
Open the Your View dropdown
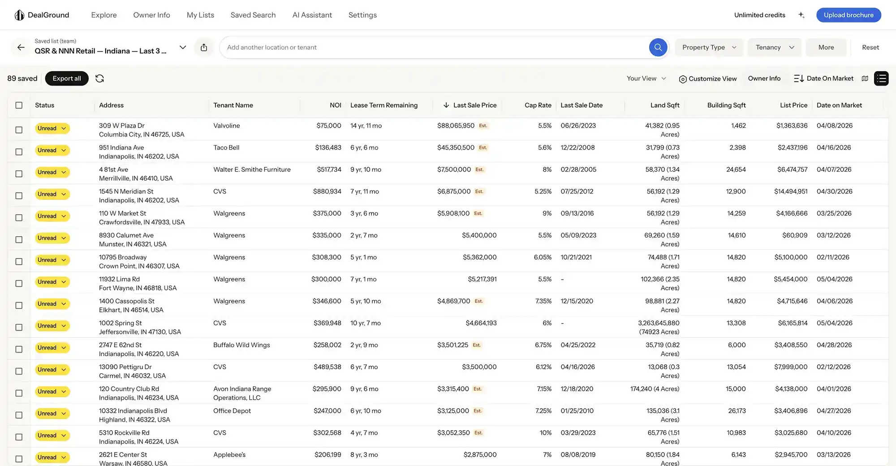click(646, 78)
